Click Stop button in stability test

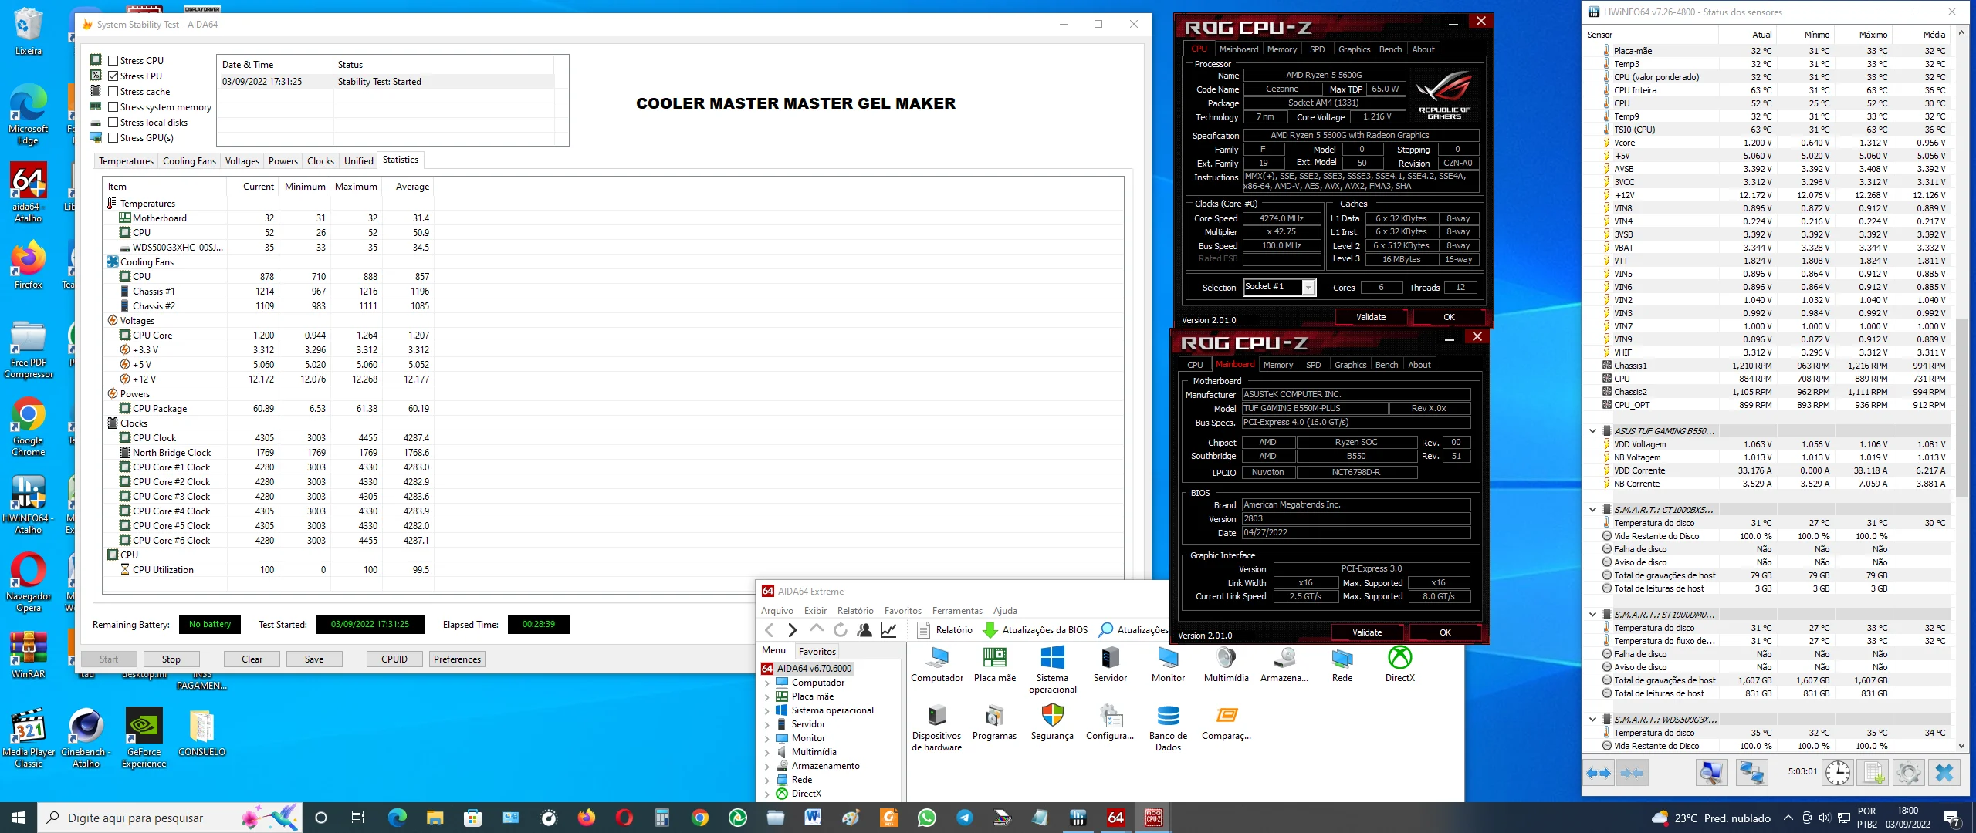(171, 659)
